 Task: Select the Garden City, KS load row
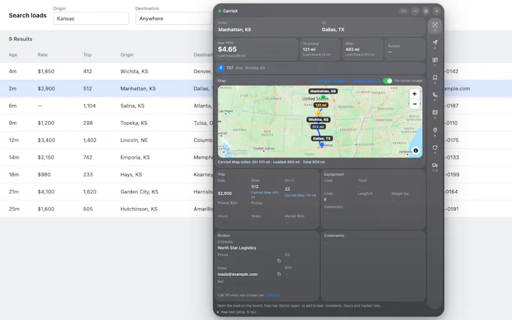click(x=106, y=191)
